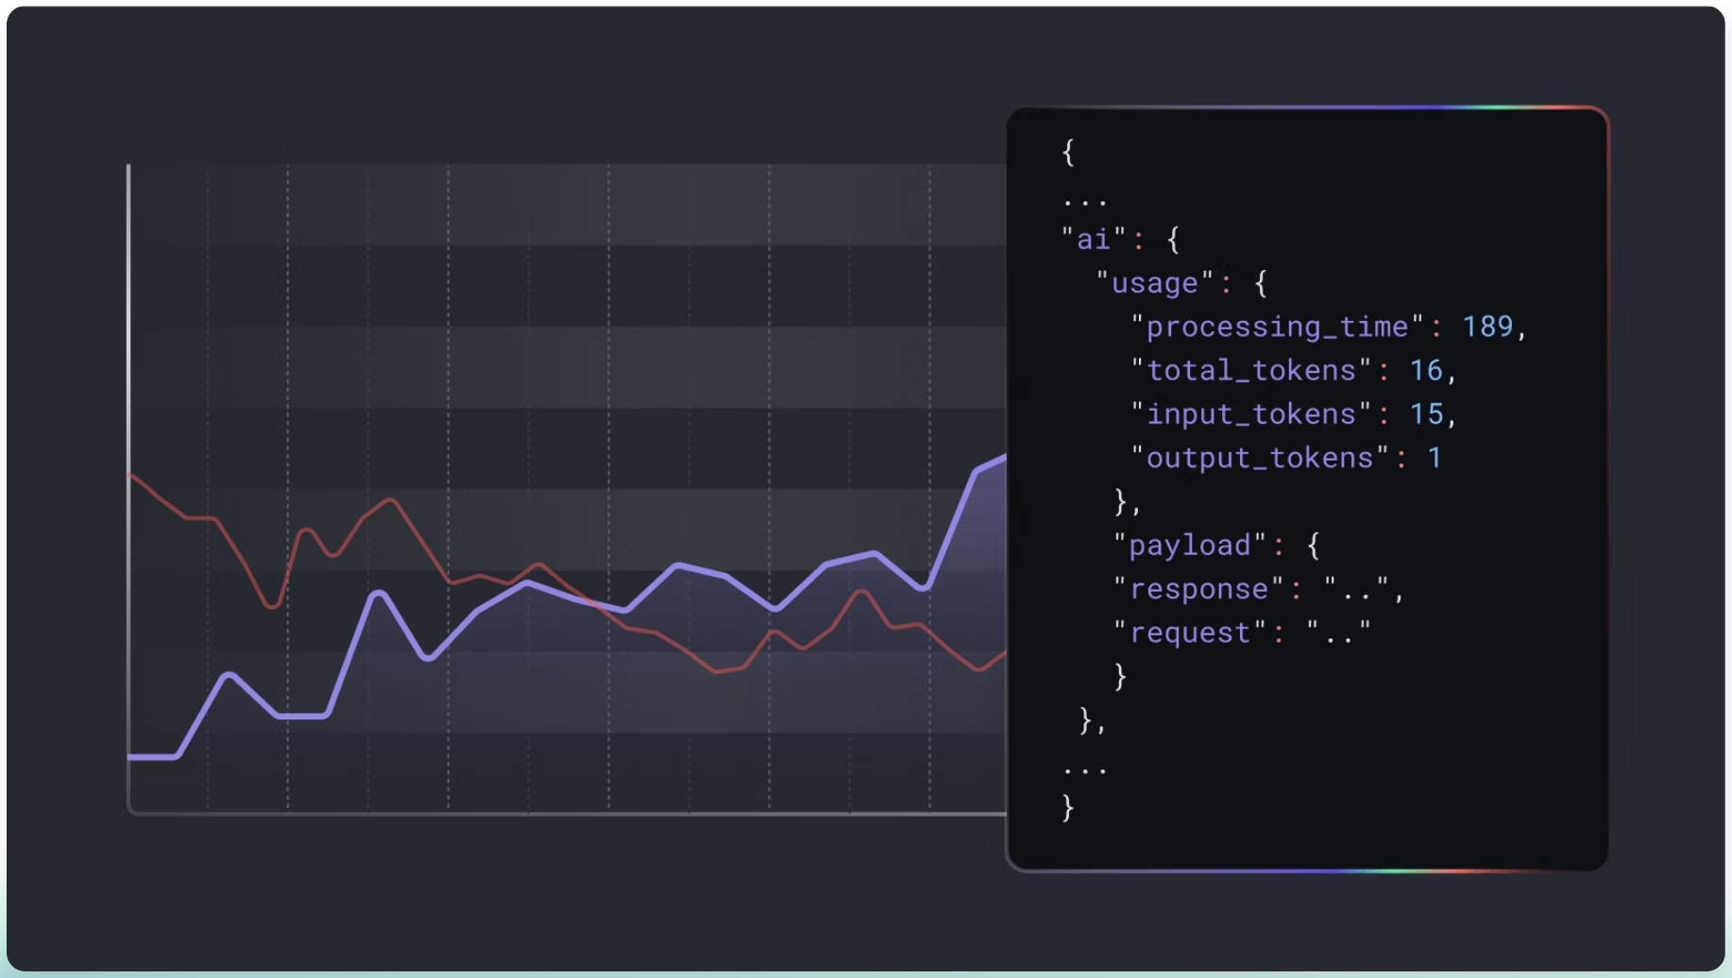Select the processing time value 189
The height and width of the screenshot is (978, 1732).
pyautogui.click(x=1487, y=327)
